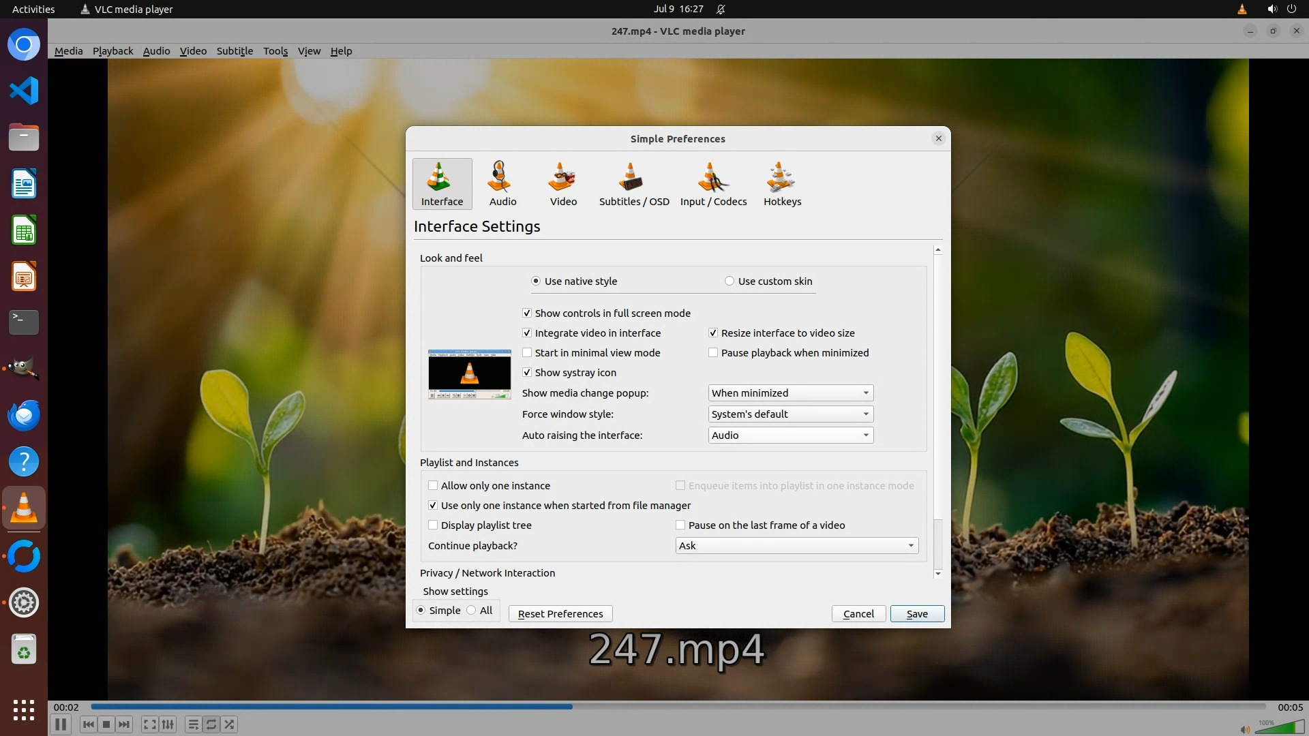The height and width of the screenshot is (736, 1309).
Task: Save the preferences
Action: (x=916, y=614)
